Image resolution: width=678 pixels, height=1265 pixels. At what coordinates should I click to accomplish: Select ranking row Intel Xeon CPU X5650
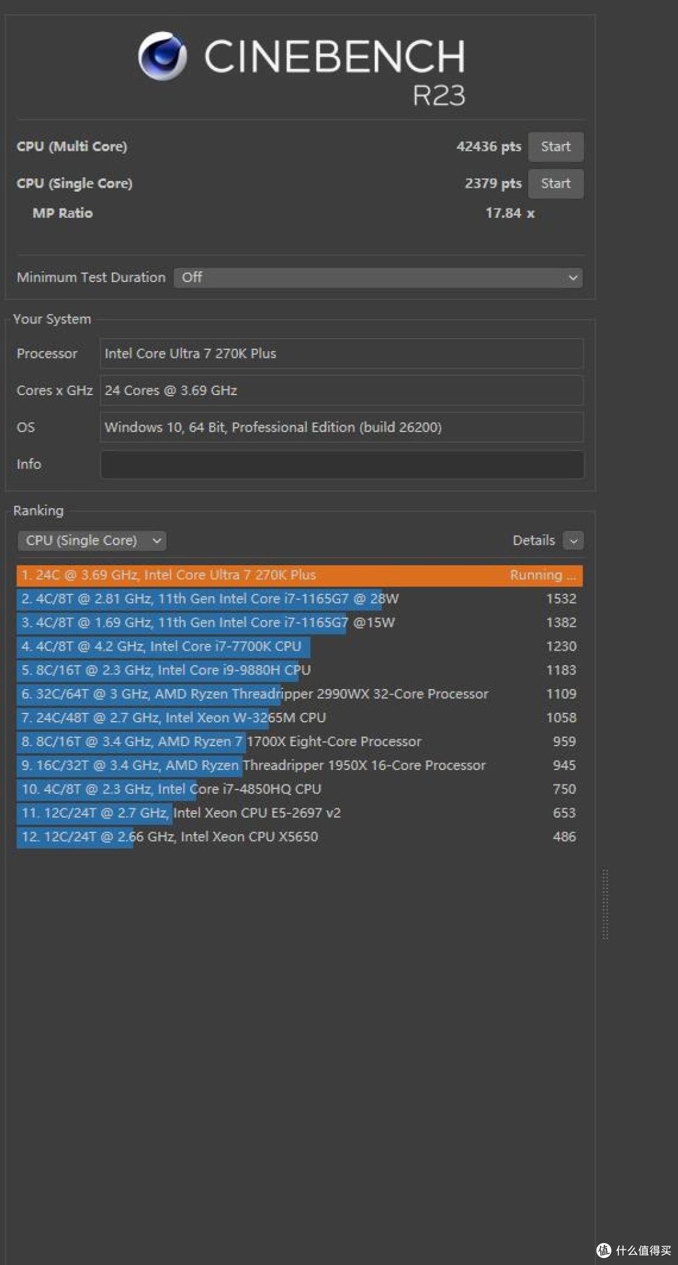point(299,837)
